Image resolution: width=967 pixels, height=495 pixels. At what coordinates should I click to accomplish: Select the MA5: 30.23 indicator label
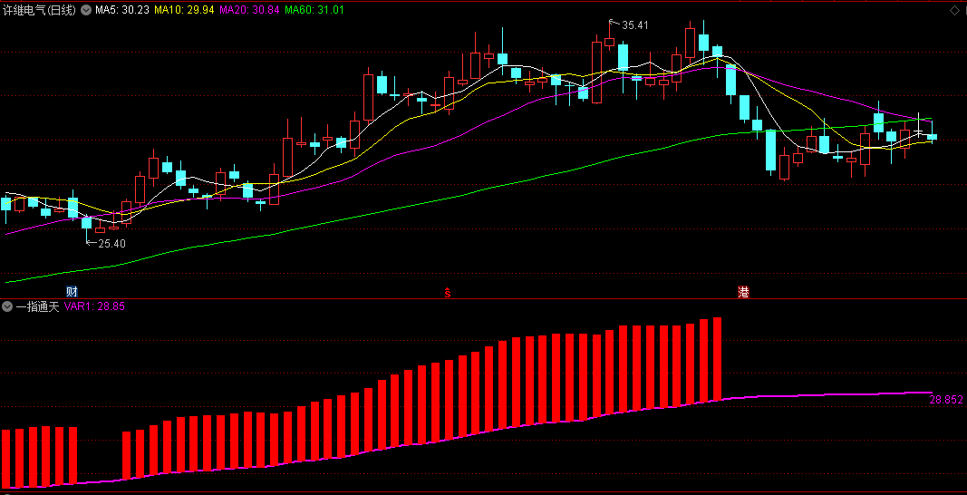tap(122, 10)
